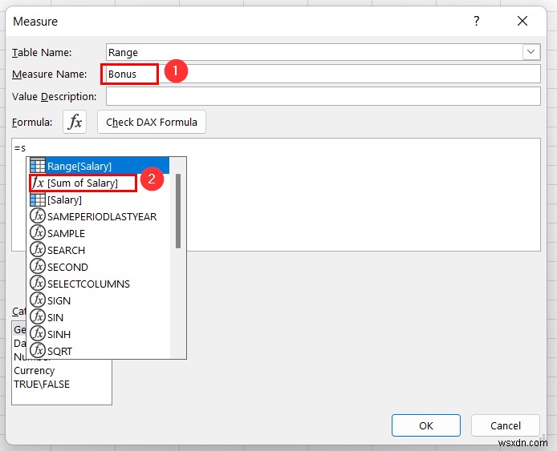Select the SQRT function suggestion

[x=99, y=351]
